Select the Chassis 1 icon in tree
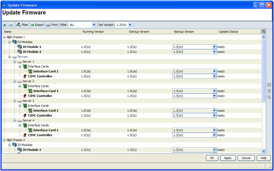Viewport: 274px width, 171px height. pos(9,37)
